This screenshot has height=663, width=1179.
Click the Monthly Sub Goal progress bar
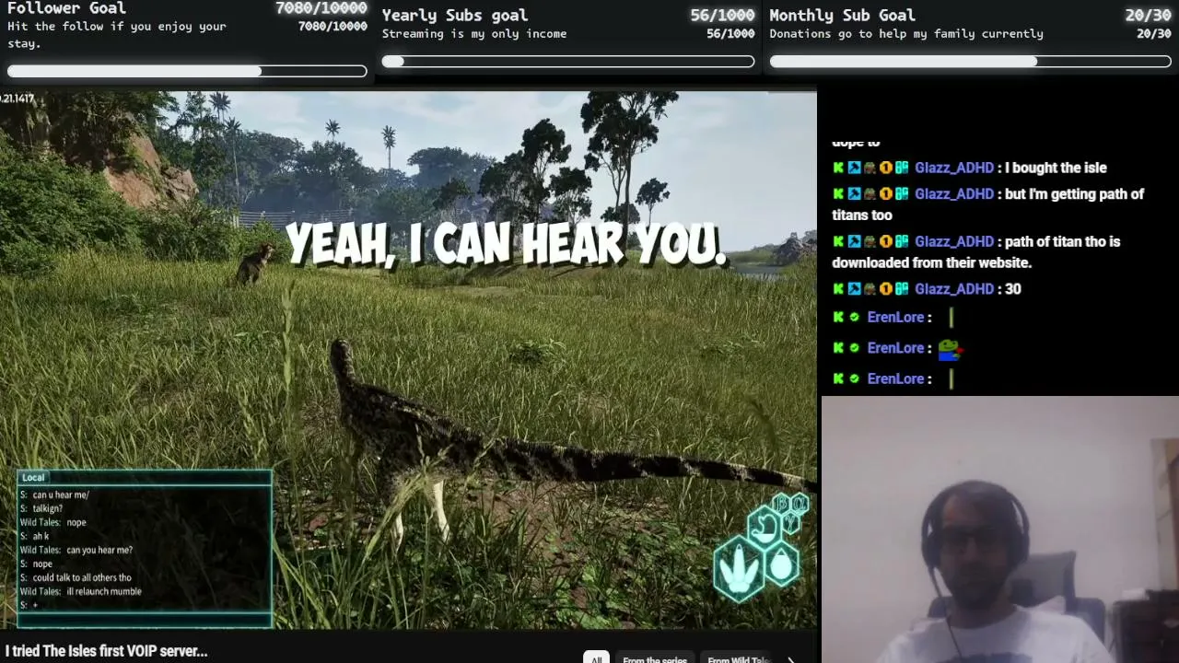click(970, 62)
